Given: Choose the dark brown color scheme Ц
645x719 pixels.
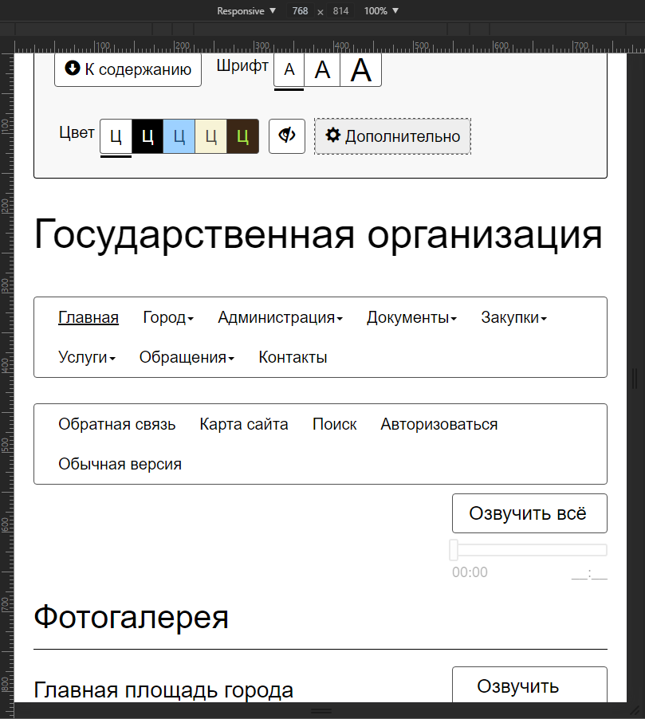Looking at the screenshot, I should pyautogui.click(x=243, y=136).
